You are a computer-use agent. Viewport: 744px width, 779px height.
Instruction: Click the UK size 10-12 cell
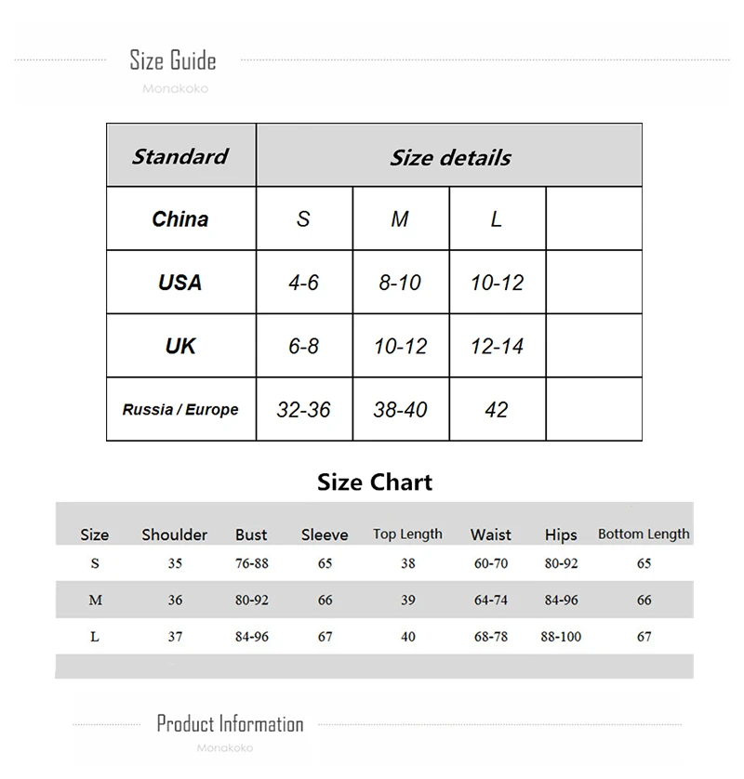401,346
